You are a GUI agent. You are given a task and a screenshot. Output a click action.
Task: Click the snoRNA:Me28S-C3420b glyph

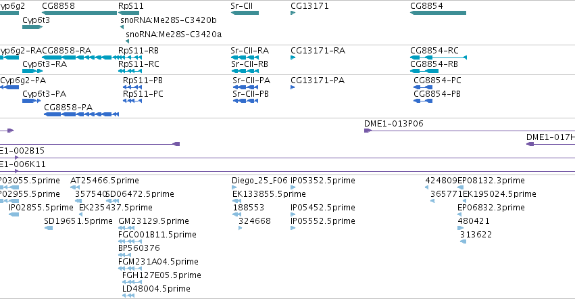click(122, 27)
